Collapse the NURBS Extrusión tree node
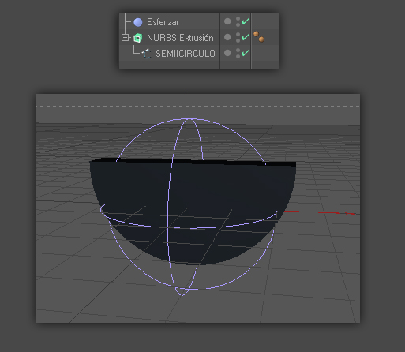 pos(125,38)
